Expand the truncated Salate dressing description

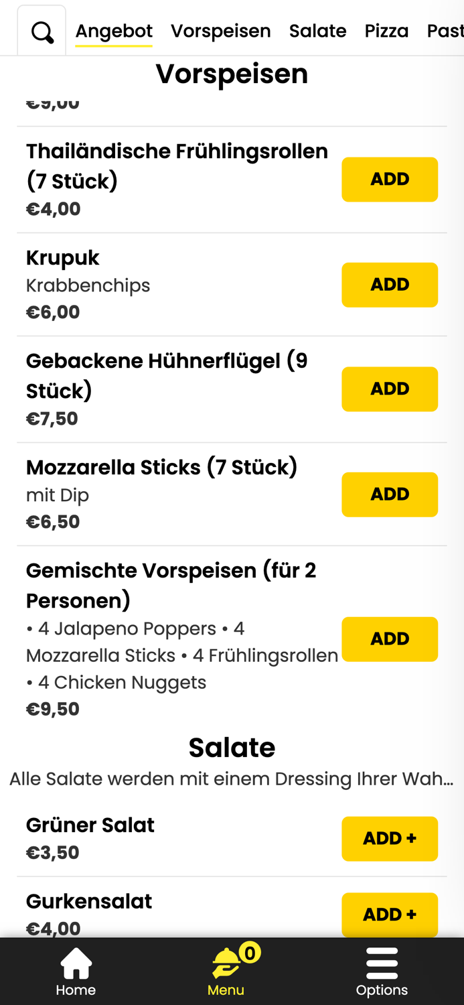pyautogui.click(x=232, y=779)
